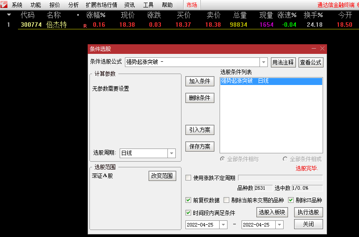Click the TDX application logo icon
359x237 pixels.
coord(4,4)
